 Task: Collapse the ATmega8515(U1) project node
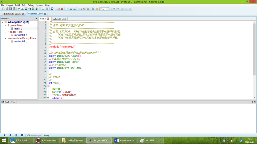3,22
